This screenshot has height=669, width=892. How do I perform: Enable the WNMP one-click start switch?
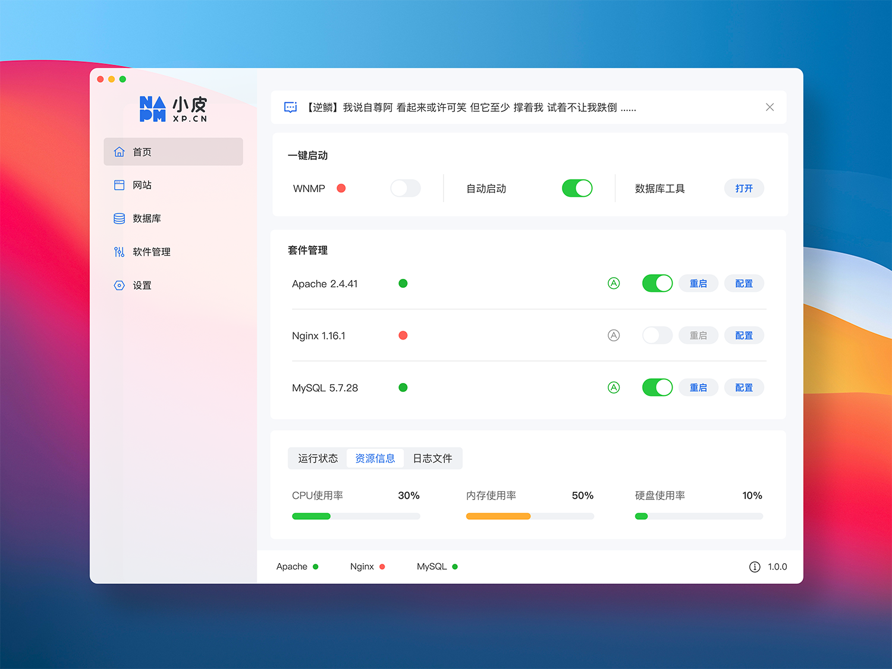point(406,189)
